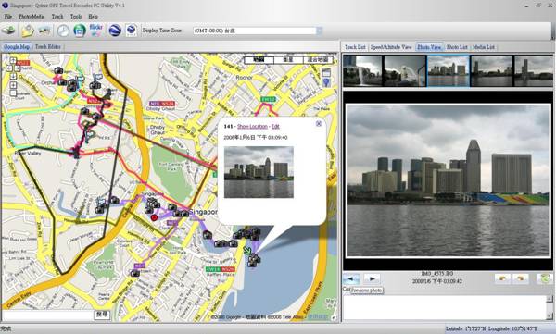The image size is (556, 334).
Task: Click the import photos toolbar icon
Action: [44, 31]
